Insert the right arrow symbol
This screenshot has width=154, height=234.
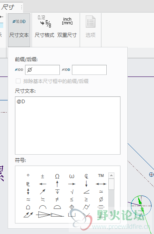(x=72, y=184)
